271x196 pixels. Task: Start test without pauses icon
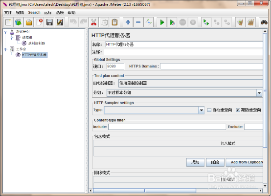[172, 22]
